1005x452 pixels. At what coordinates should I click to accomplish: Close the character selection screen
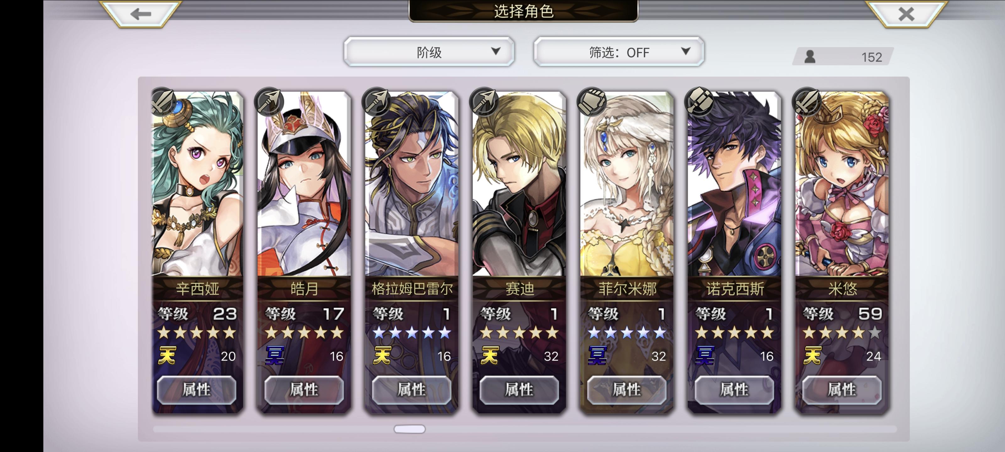[x=906, y=14]
